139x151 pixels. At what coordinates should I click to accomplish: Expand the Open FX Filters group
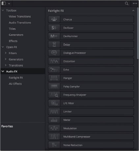tap(6, 53)
